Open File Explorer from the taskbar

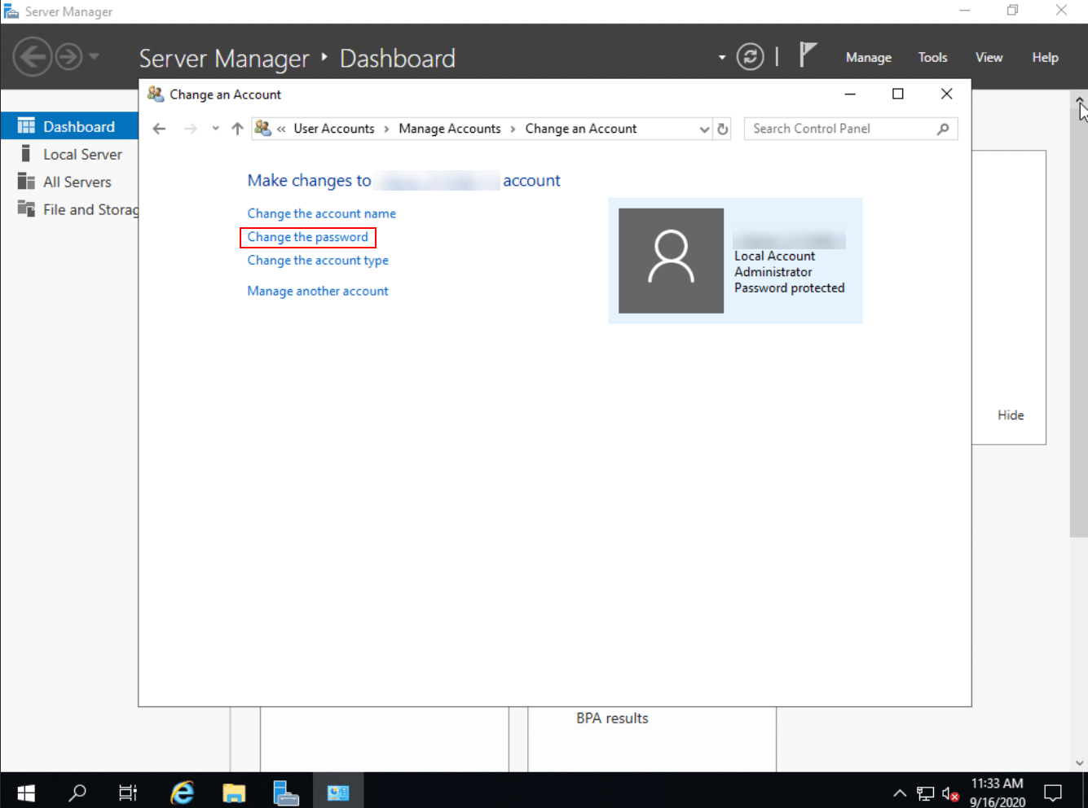tap(234, 792)
